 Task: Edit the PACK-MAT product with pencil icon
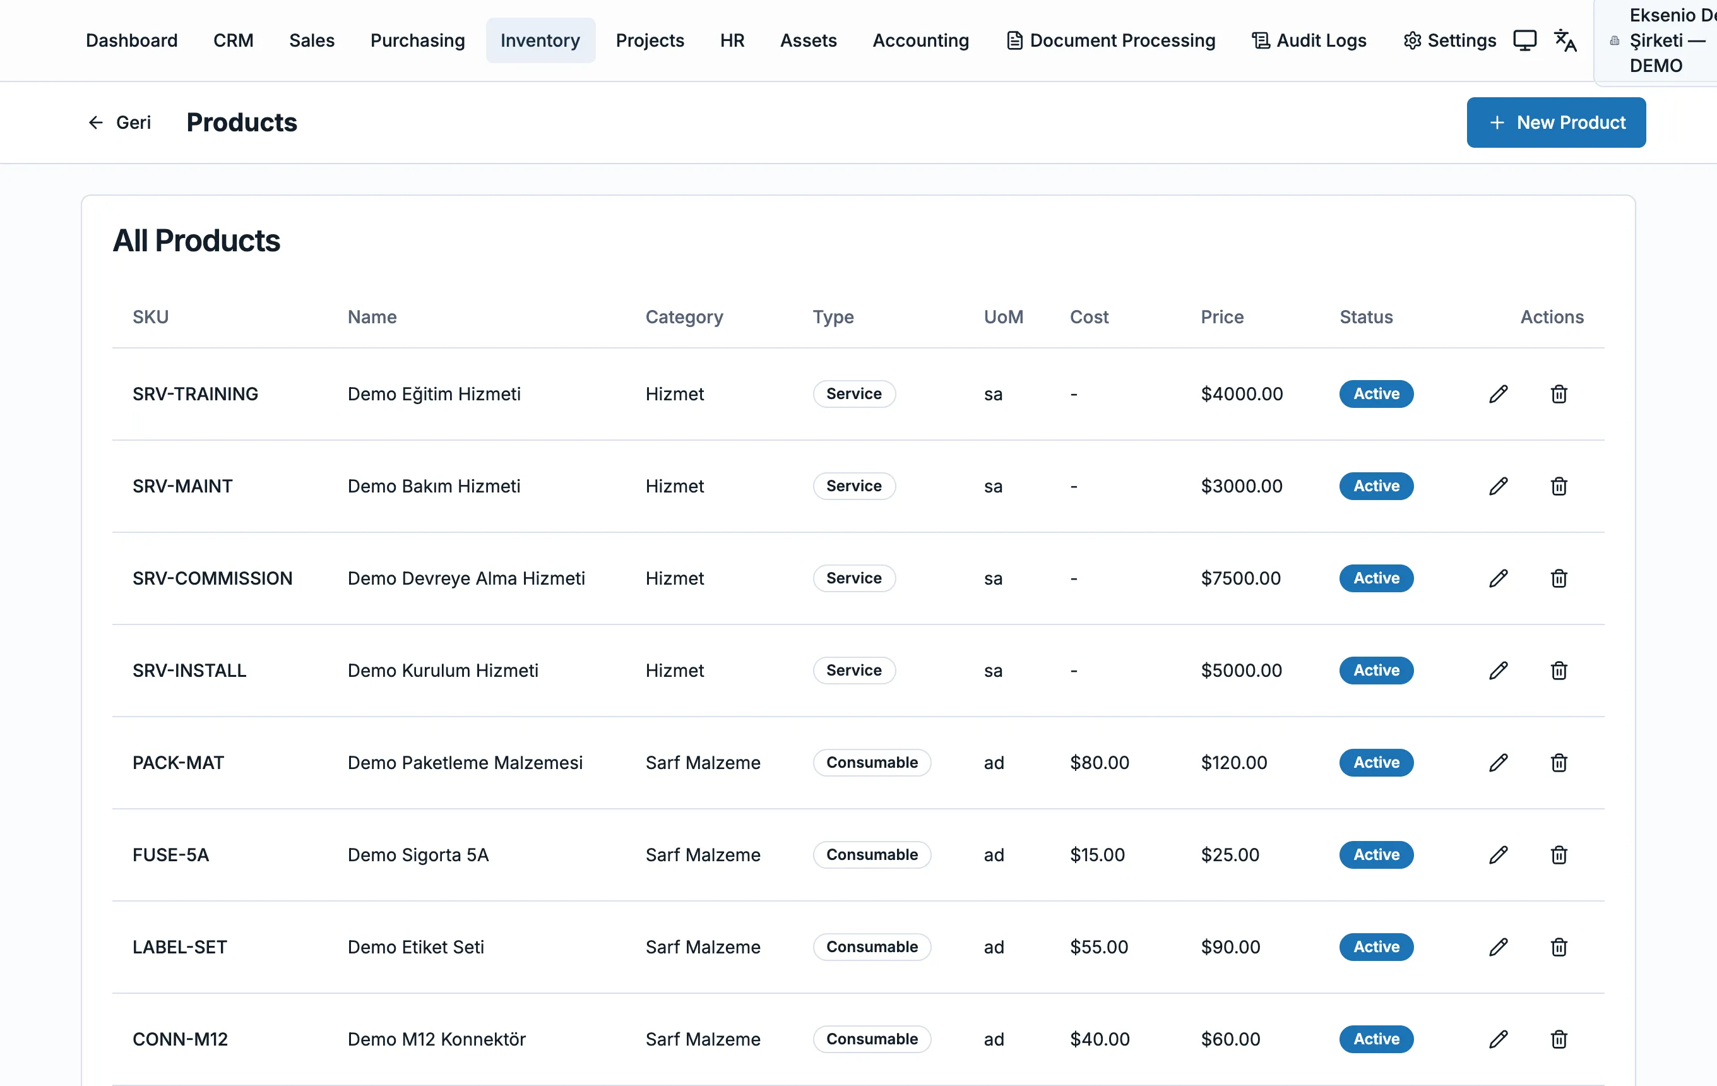point(1498,762)
